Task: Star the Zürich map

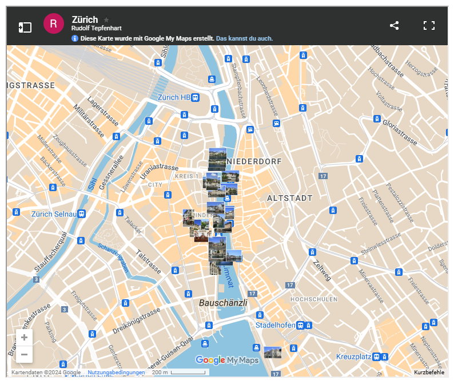Action: (106, 20)
